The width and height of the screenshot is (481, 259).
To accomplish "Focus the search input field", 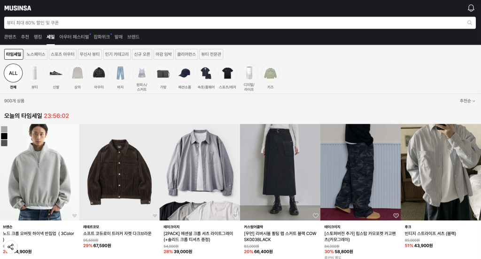I will 235,23.
